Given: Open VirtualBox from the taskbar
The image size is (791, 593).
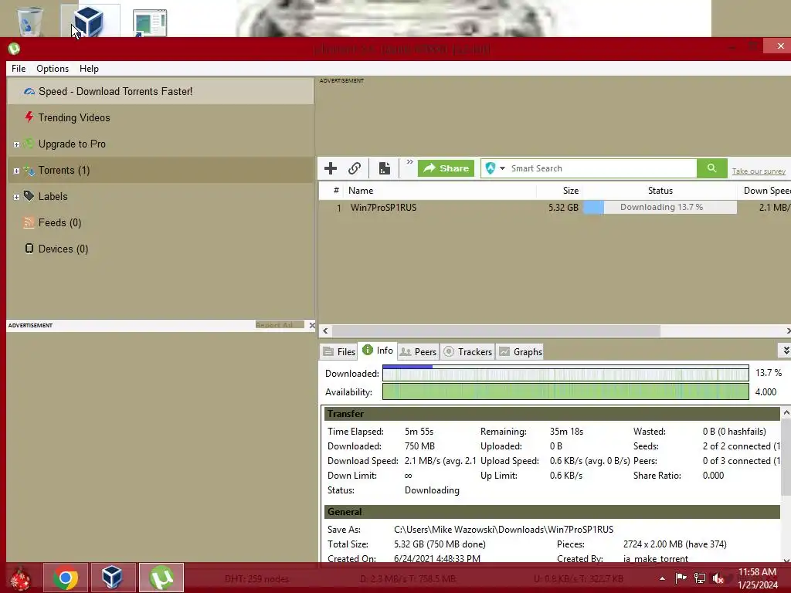Looking at the screenshot, I should tap(111, 578).
